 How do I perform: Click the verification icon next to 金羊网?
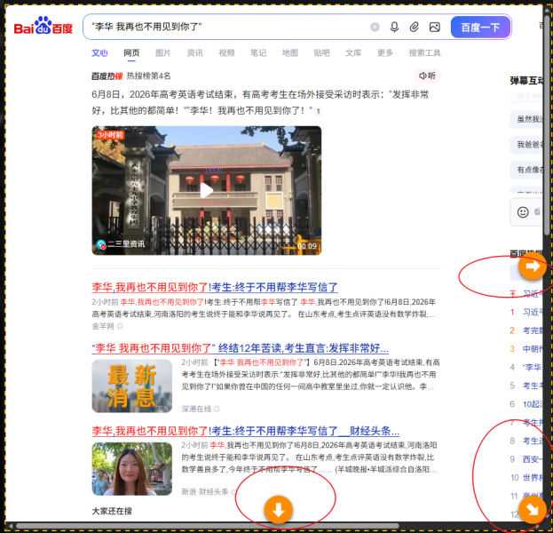click(x=120, y=326)
